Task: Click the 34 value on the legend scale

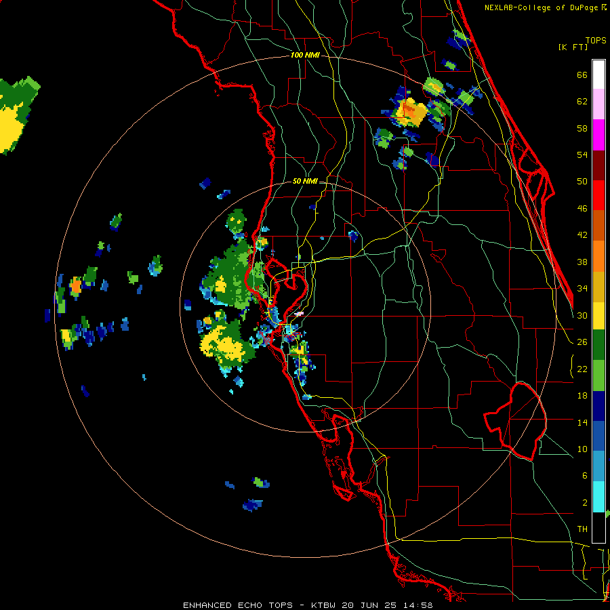Action: coord(582,289)
